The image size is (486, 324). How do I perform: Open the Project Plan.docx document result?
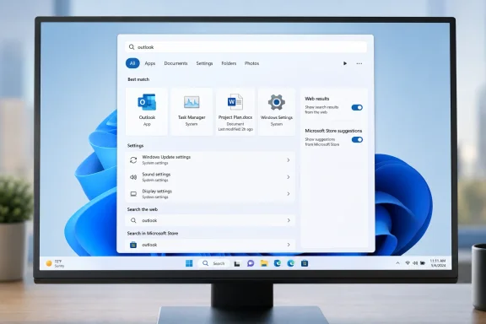235,111
